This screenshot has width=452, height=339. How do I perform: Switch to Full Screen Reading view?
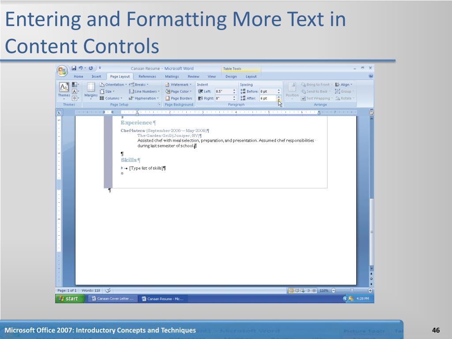tap(297, 290)
